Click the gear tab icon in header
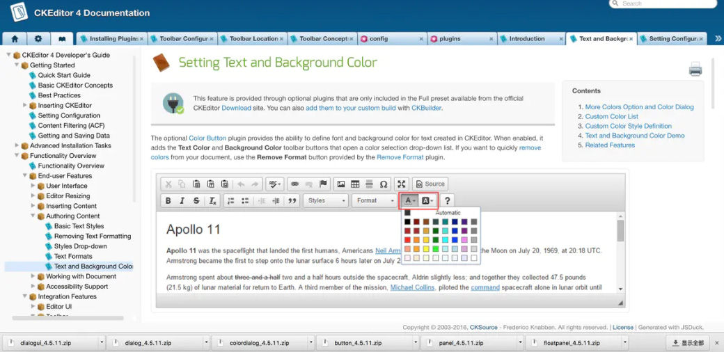 click(x=38, y=39)
